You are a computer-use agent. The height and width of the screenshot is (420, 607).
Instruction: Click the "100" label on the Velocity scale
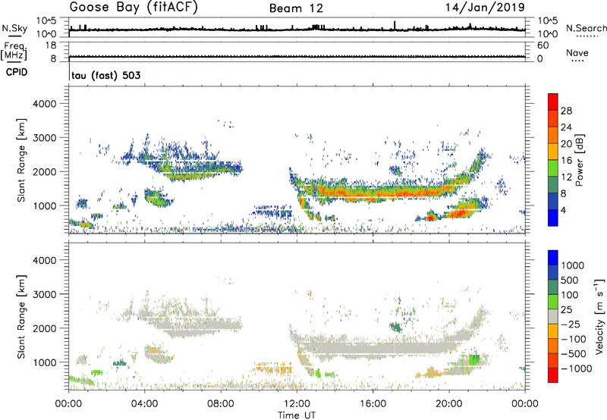pyautogui.click(x=570, y=295)
